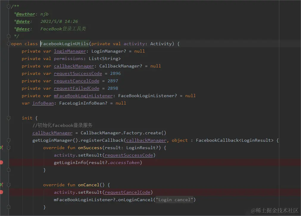Fold the onSuccess function body
The width and height of the screenshot is (301, 216).
tap(9, 148)
